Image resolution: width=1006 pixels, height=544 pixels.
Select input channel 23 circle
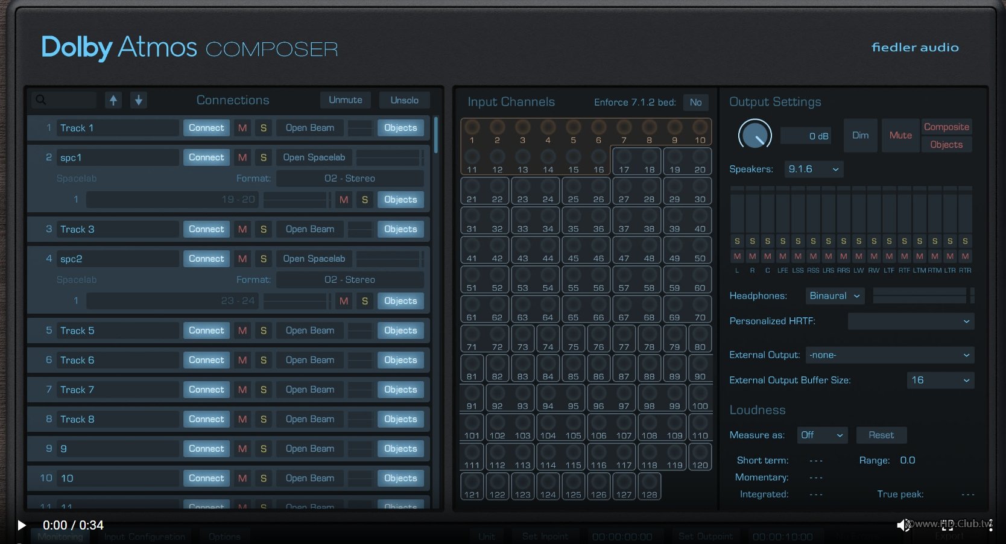tap(522, 186)
